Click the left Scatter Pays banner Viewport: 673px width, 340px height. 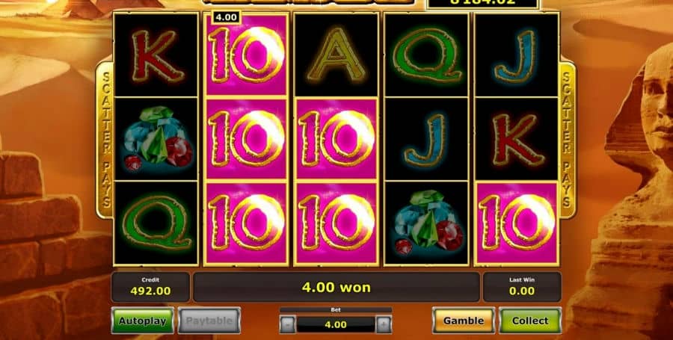coord(105,139)
